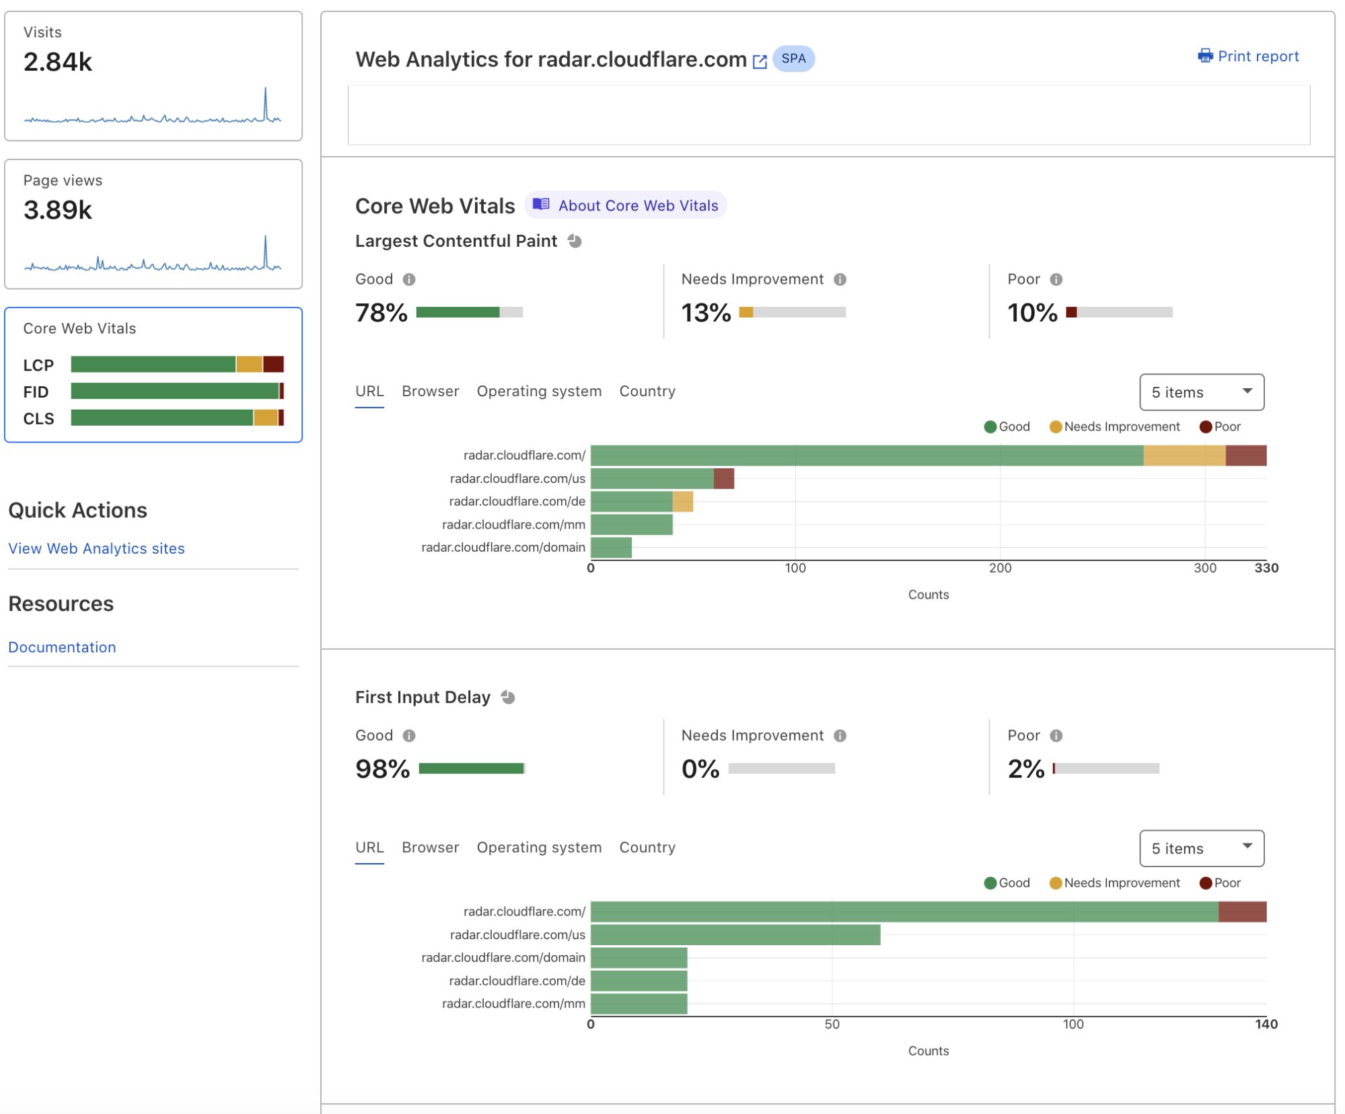Select the Page views card

click(153, 224)
